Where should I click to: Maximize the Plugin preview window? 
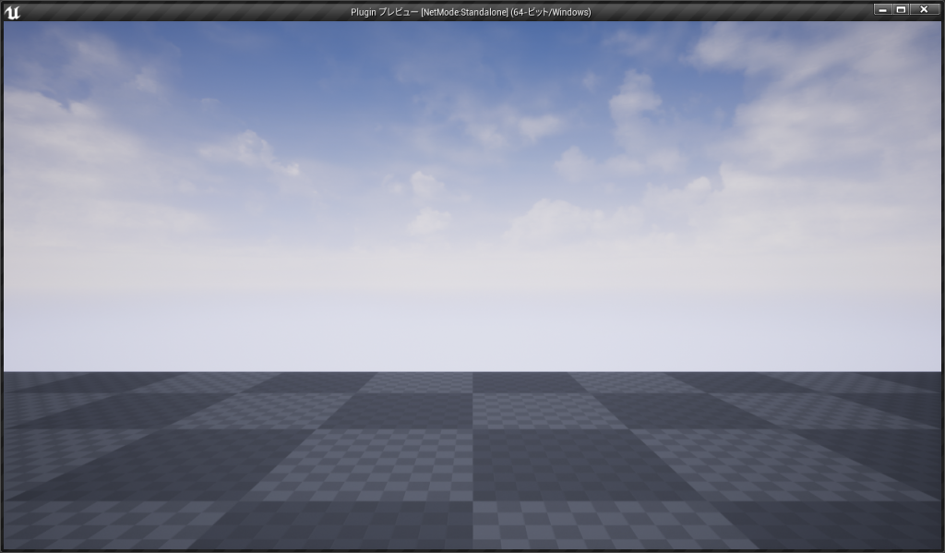click(901, 9)
